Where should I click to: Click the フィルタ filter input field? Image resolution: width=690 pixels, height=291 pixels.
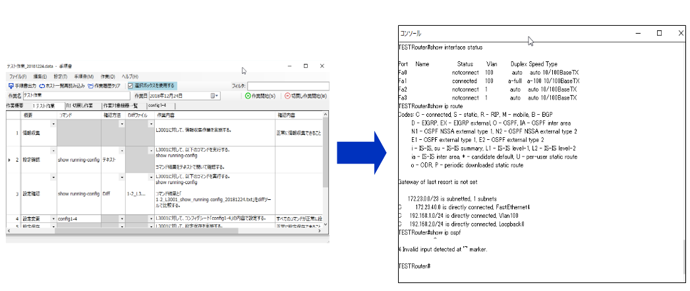tap(287, 86)
